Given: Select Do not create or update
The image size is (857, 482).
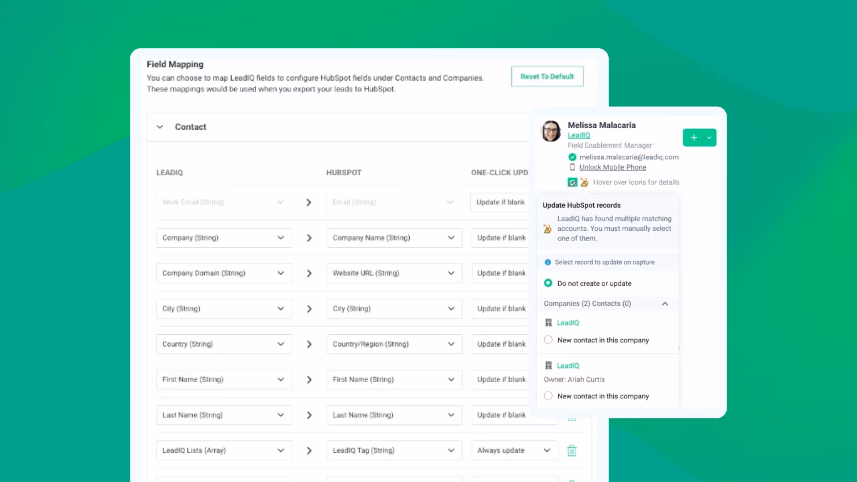Looking at the screenshot, I should tap(548, 283).
